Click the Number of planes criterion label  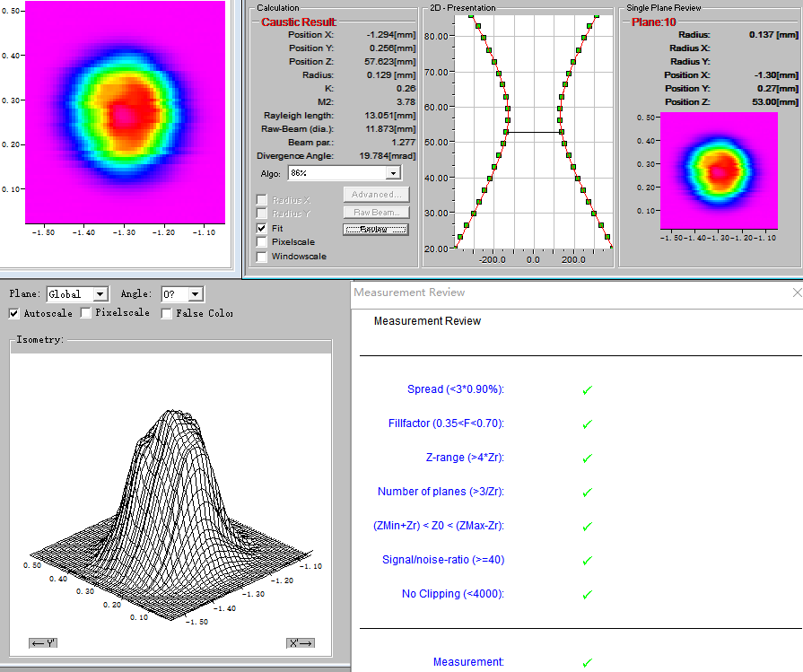coord(441,492)
